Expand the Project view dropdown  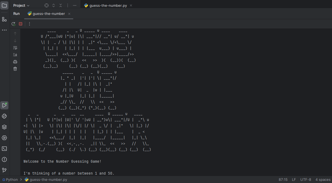click(21, 5)
